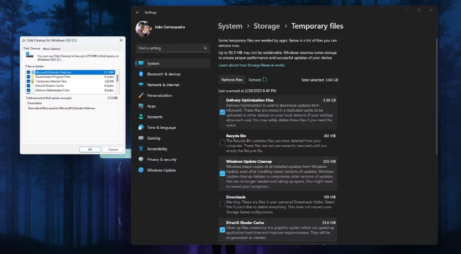Screen dimensions: 461x254
Task: Click Cancel in the Disk Cleanup dialog
Action: (x=113, y=149)
